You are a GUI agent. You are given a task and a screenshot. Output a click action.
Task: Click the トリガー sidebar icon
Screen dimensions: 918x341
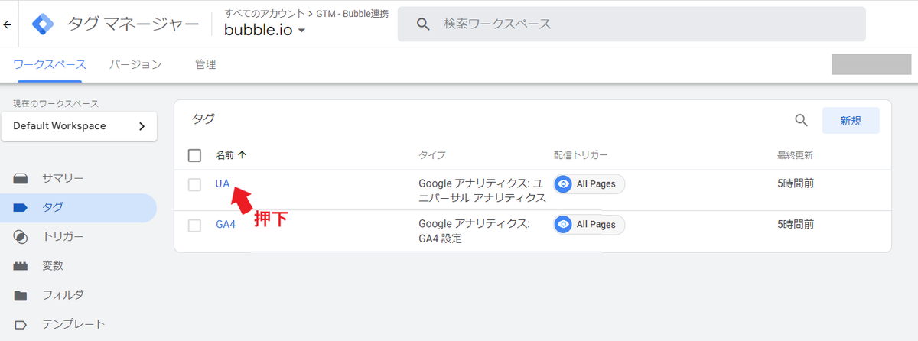[x=21, y=237]
